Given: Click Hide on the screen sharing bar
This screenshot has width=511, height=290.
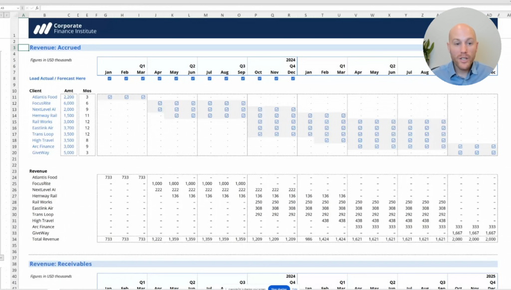Looking at the screenshot, I should pos(295,288).
